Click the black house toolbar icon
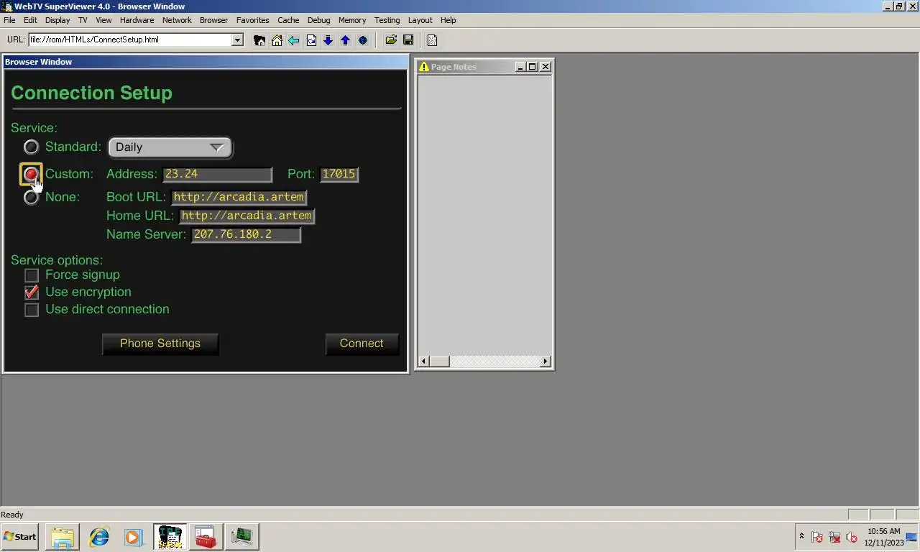 [259, 40]
